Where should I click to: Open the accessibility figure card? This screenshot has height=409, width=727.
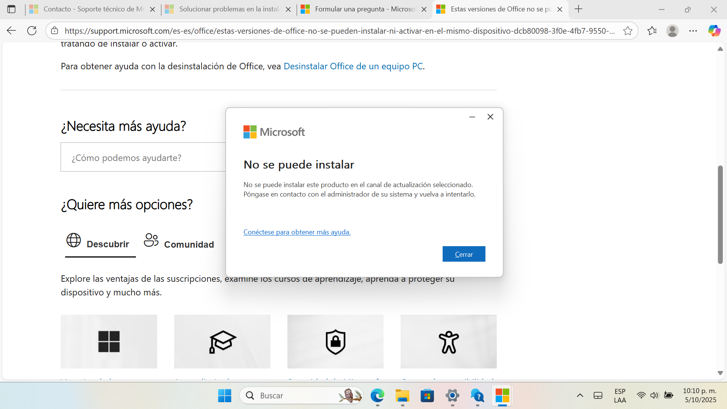tap(449, 341)
